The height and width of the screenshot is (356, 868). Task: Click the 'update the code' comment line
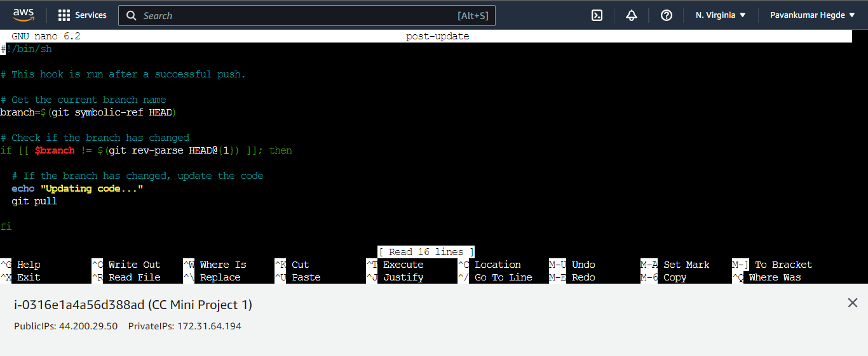pos(137,176)
